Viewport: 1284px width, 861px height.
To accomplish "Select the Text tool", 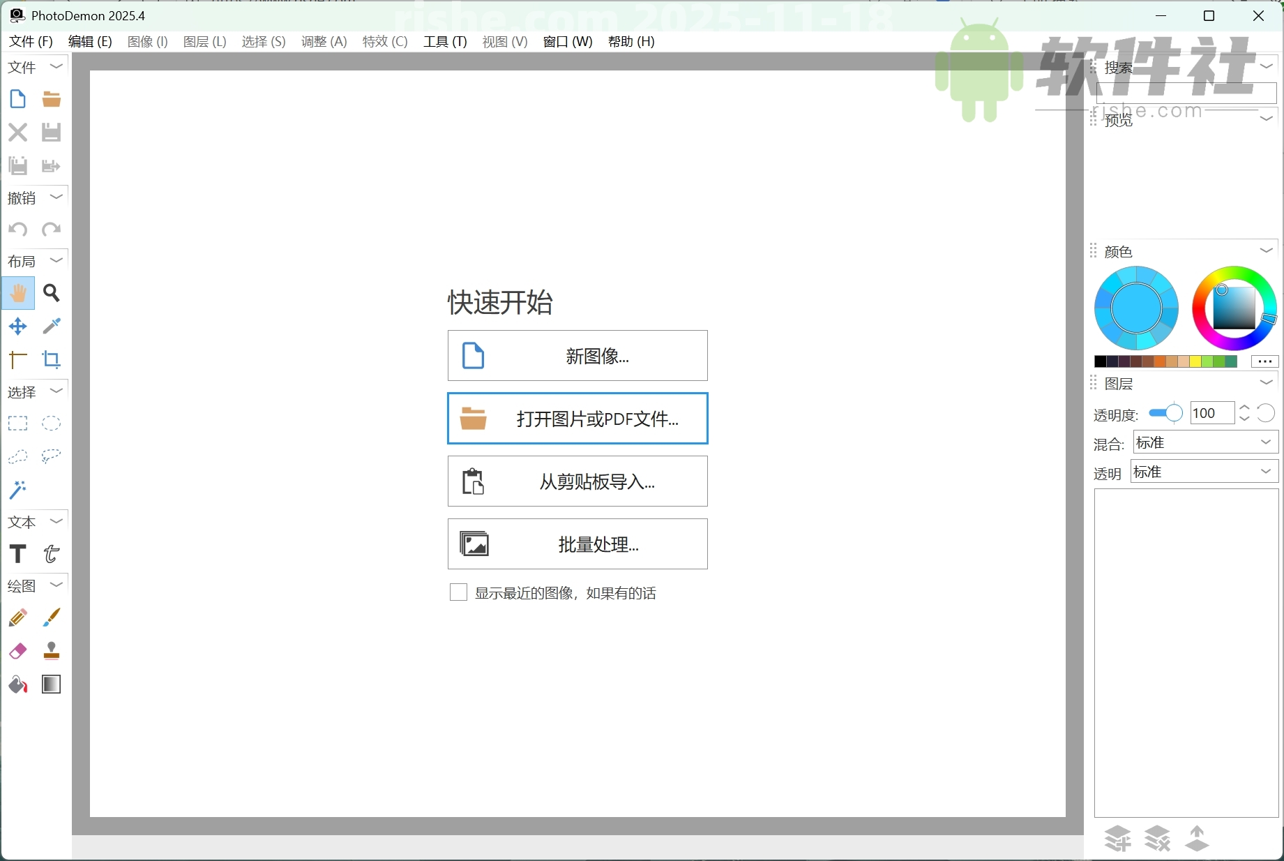I will tap(17, 553).
